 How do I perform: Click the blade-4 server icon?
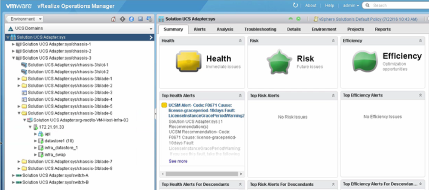pyautogui.click(x=24, y=100)
